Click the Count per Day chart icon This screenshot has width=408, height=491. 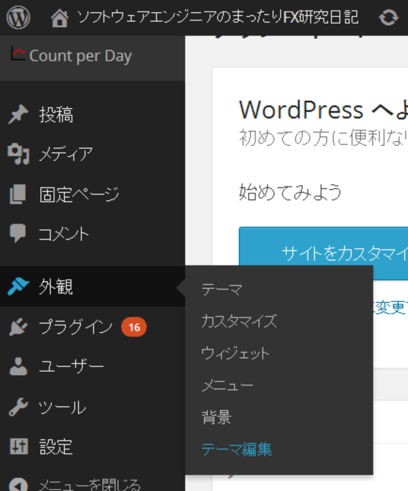pyautogui.click(x=18, y=54)
